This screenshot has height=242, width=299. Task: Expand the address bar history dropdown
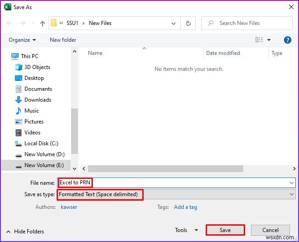tap(174, 24)
